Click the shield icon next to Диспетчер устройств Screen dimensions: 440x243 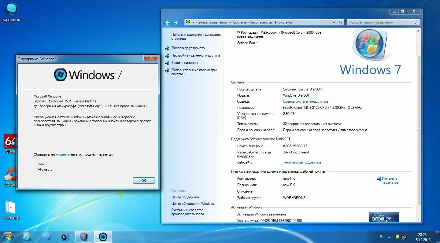(x=167, y=48)
